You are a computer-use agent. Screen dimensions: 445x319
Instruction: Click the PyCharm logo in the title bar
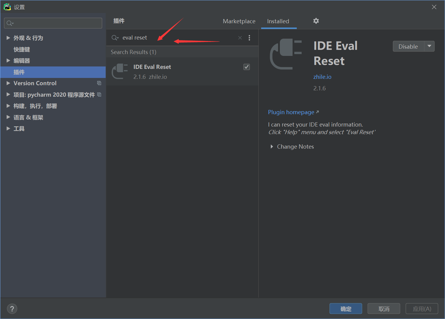[x=7, y=7]
